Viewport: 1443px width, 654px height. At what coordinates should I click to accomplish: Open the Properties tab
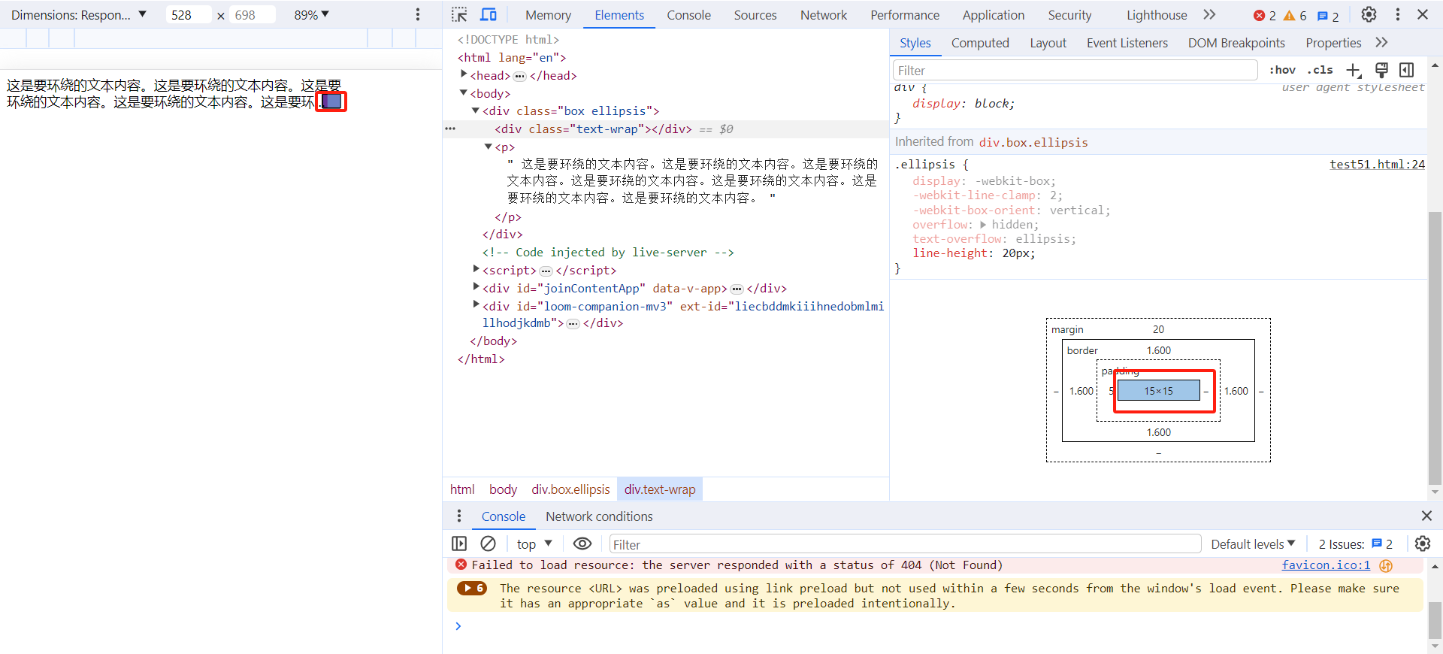[x=1333, y=43]
